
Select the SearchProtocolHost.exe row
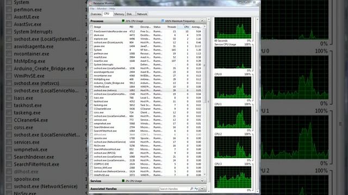pyautogui.click(x=146, y=149)
